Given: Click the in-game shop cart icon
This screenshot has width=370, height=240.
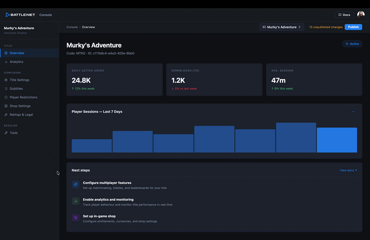Looking at the screenshot, I should (x=75, y=218).
